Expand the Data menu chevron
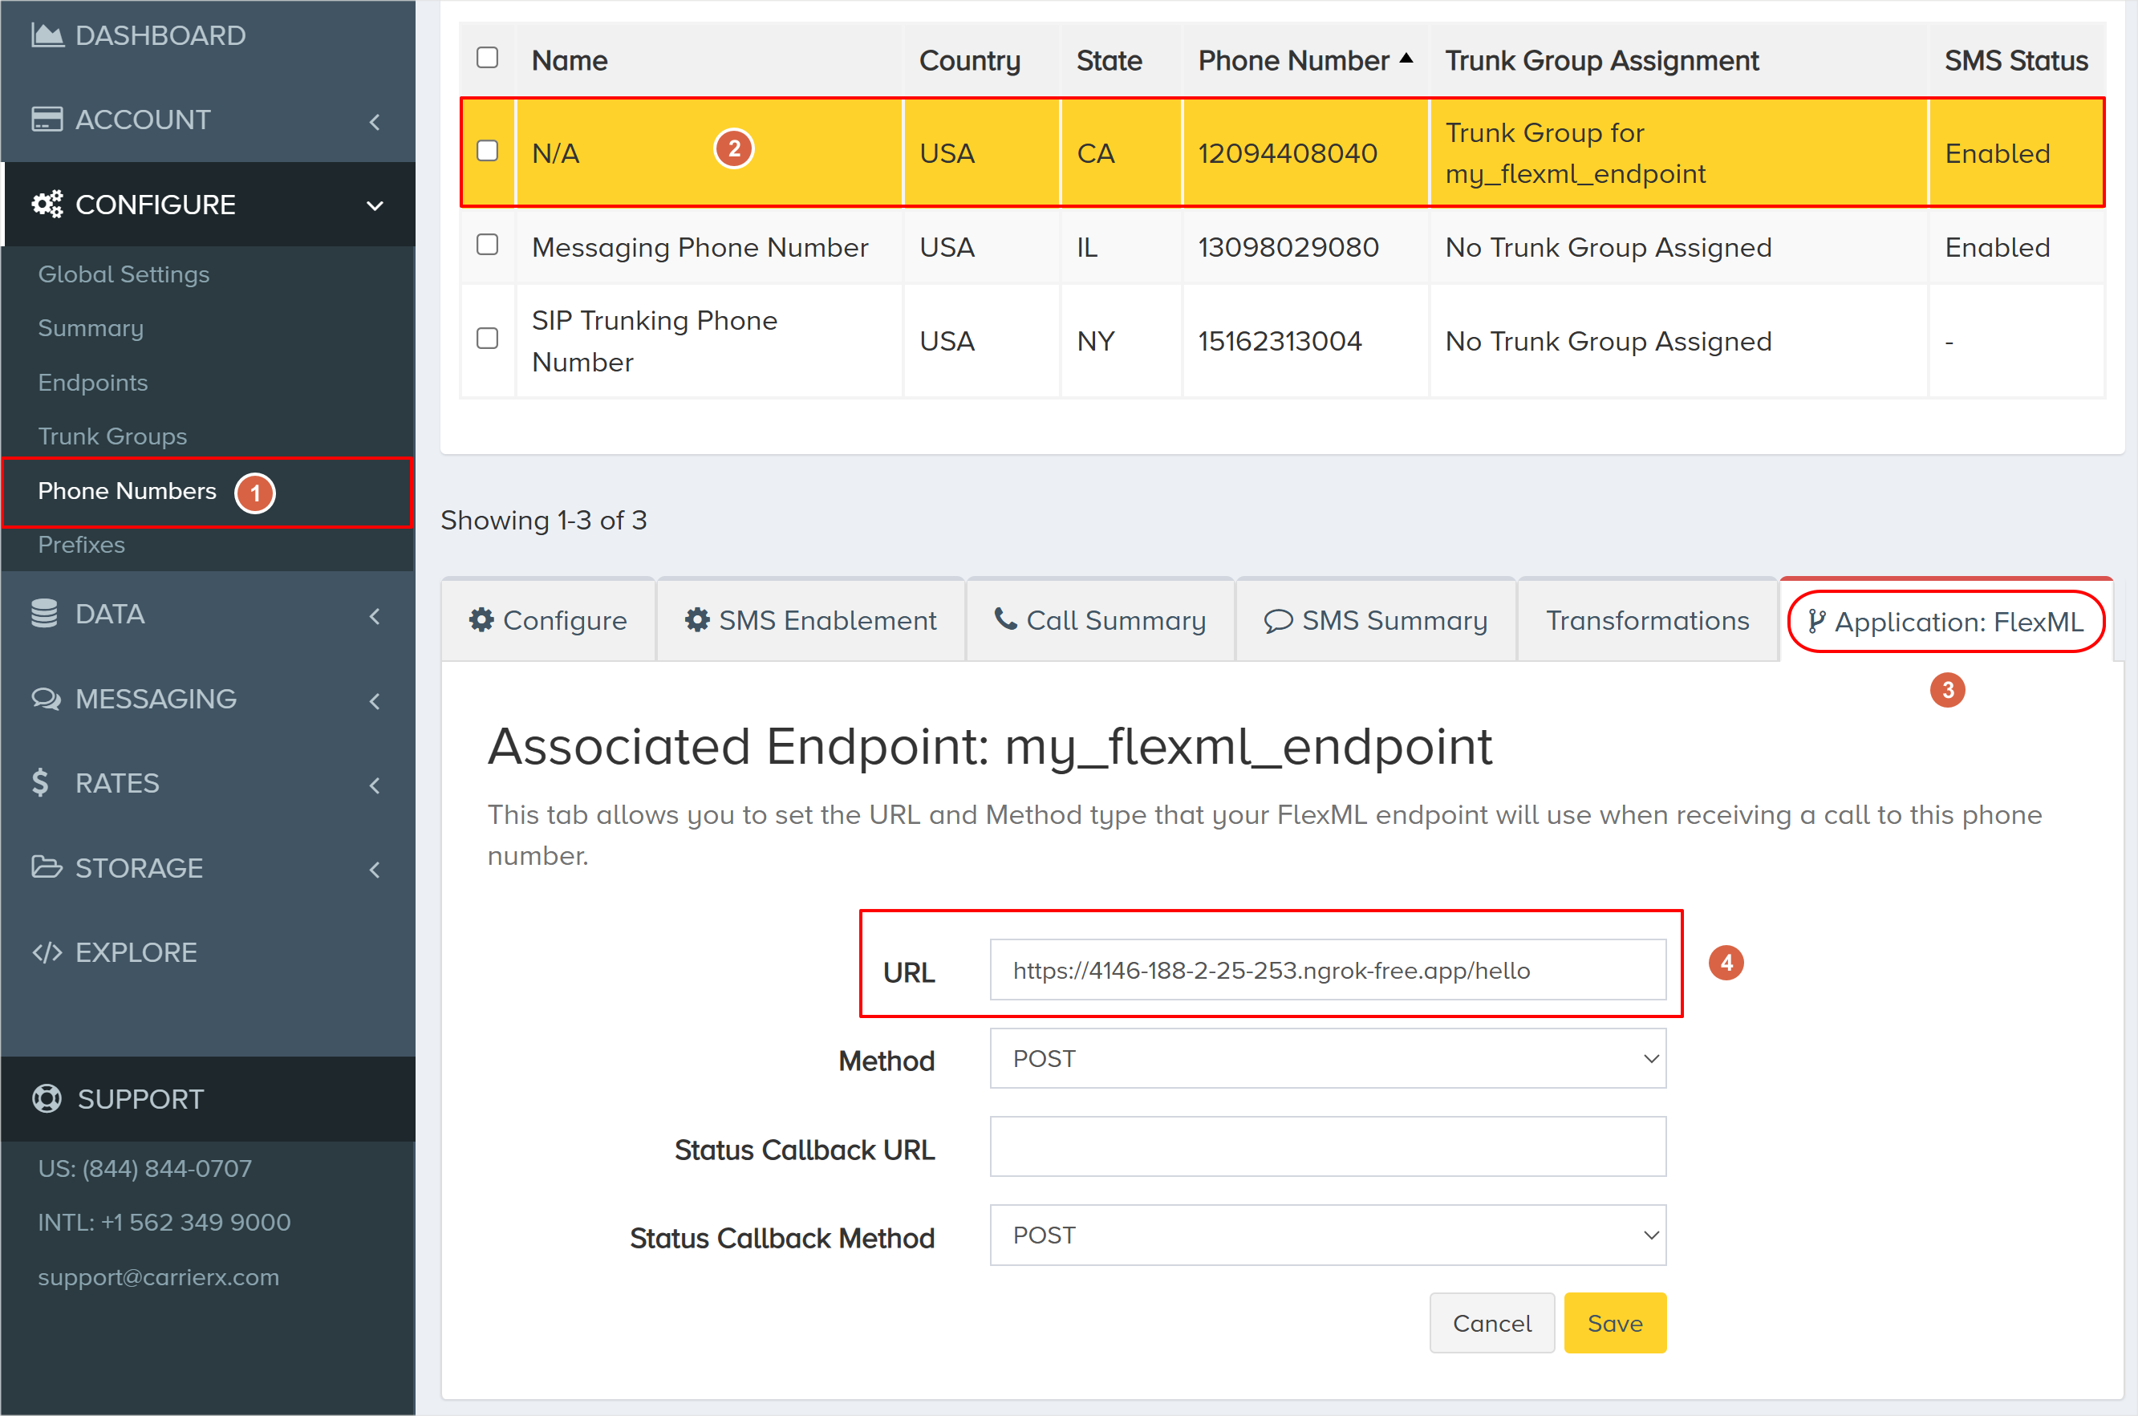The width and height of the screenshot is (2138, 1416). click(x=375, y=616)
